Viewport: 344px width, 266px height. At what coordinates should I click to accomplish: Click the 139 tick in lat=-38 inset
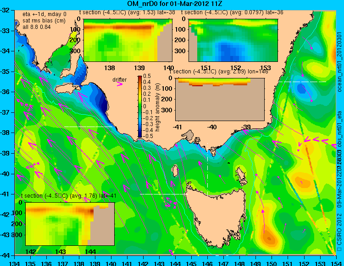(139, 68)
